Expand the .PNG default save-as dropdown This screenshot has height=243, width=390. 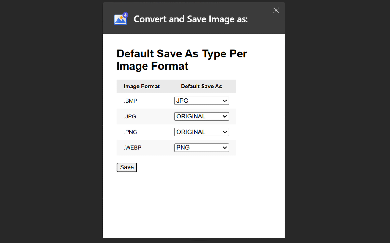(201, 132)
